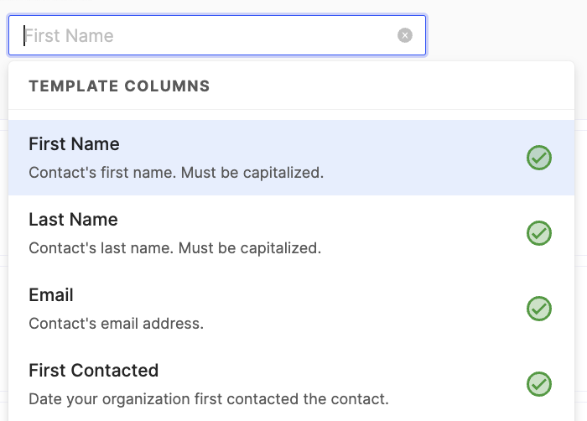Viewport: 587px width, 421px height.
Task: Click the green checkmark beside Last Name
Action: (539, 233)
